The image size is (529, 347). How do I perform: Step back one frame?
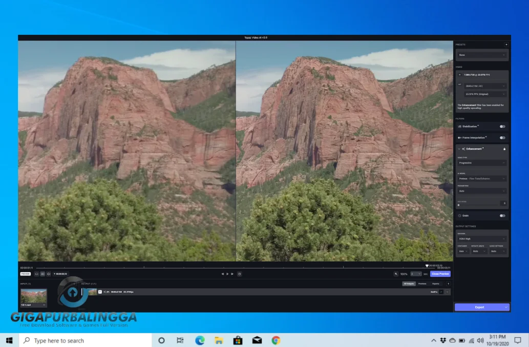pyautogui.click(x=223, y=274)
